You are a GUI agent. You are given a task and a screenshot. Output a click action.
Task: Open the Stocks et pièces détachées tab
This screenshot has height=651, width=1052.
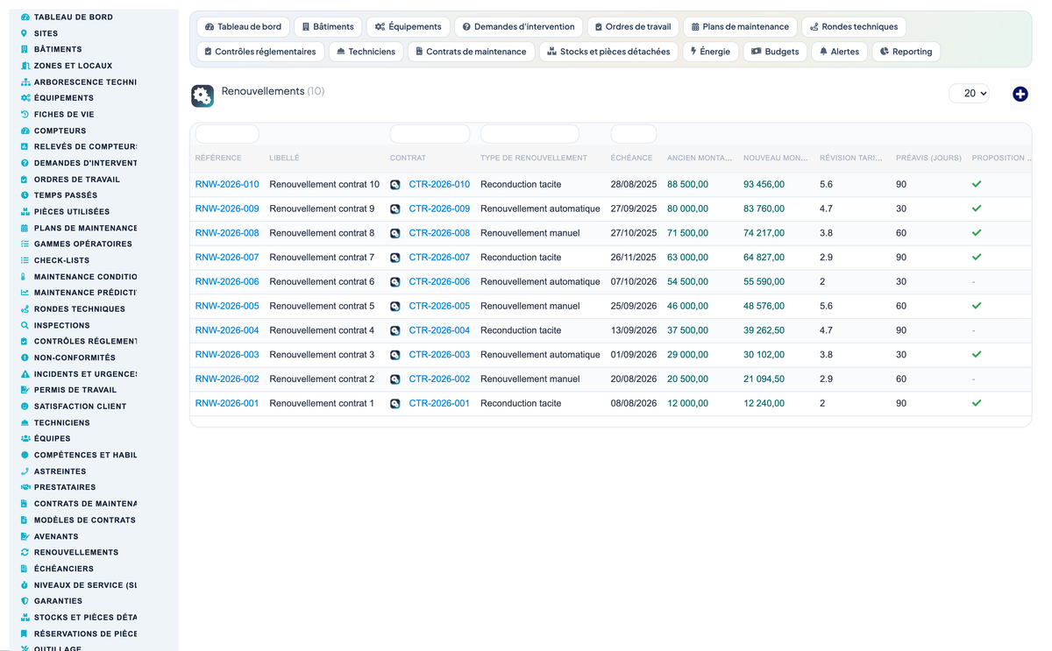click(x=608, y=52)
